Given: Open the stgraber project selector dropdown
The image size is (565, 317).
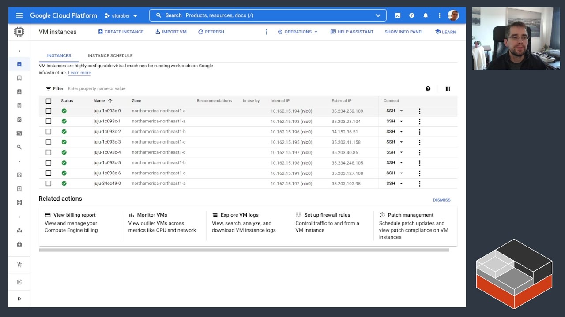Looking at the screenshot, I should tap(121, 15).
